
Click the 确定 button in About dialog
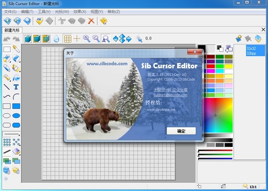click(181, 131)
